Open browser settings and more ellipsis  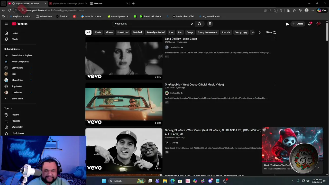(x=313, y=10)
